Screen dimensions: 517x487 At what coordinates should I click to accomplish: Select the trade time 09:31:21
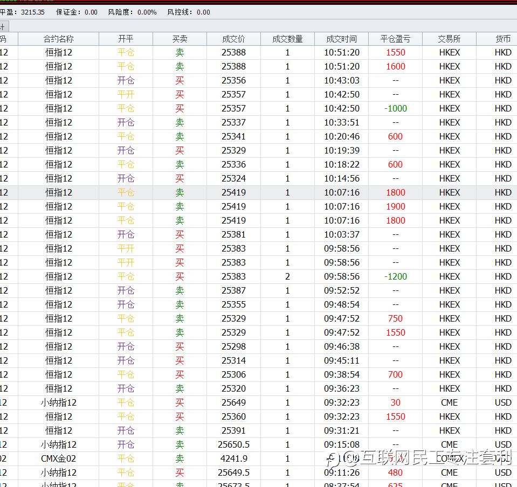tap(342, 430)
